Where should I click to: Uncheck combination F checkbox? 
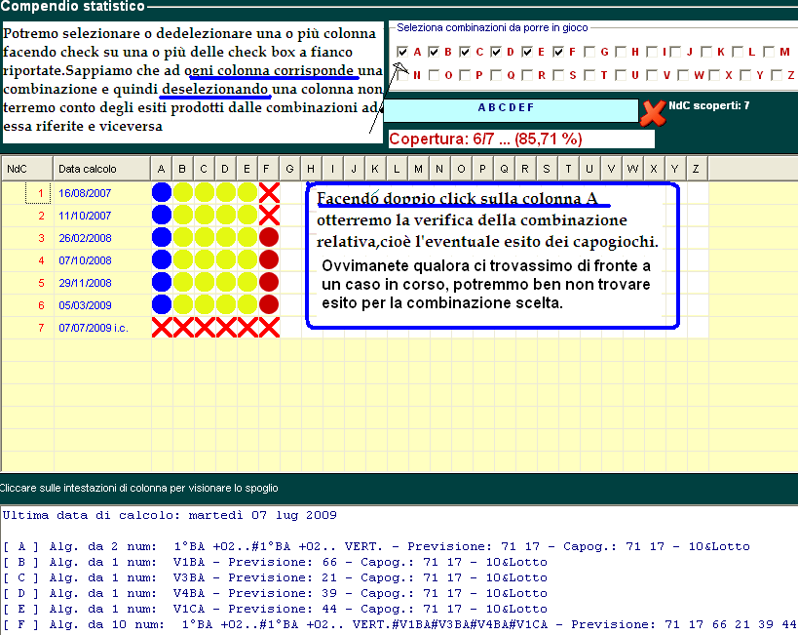click(558, 52)
